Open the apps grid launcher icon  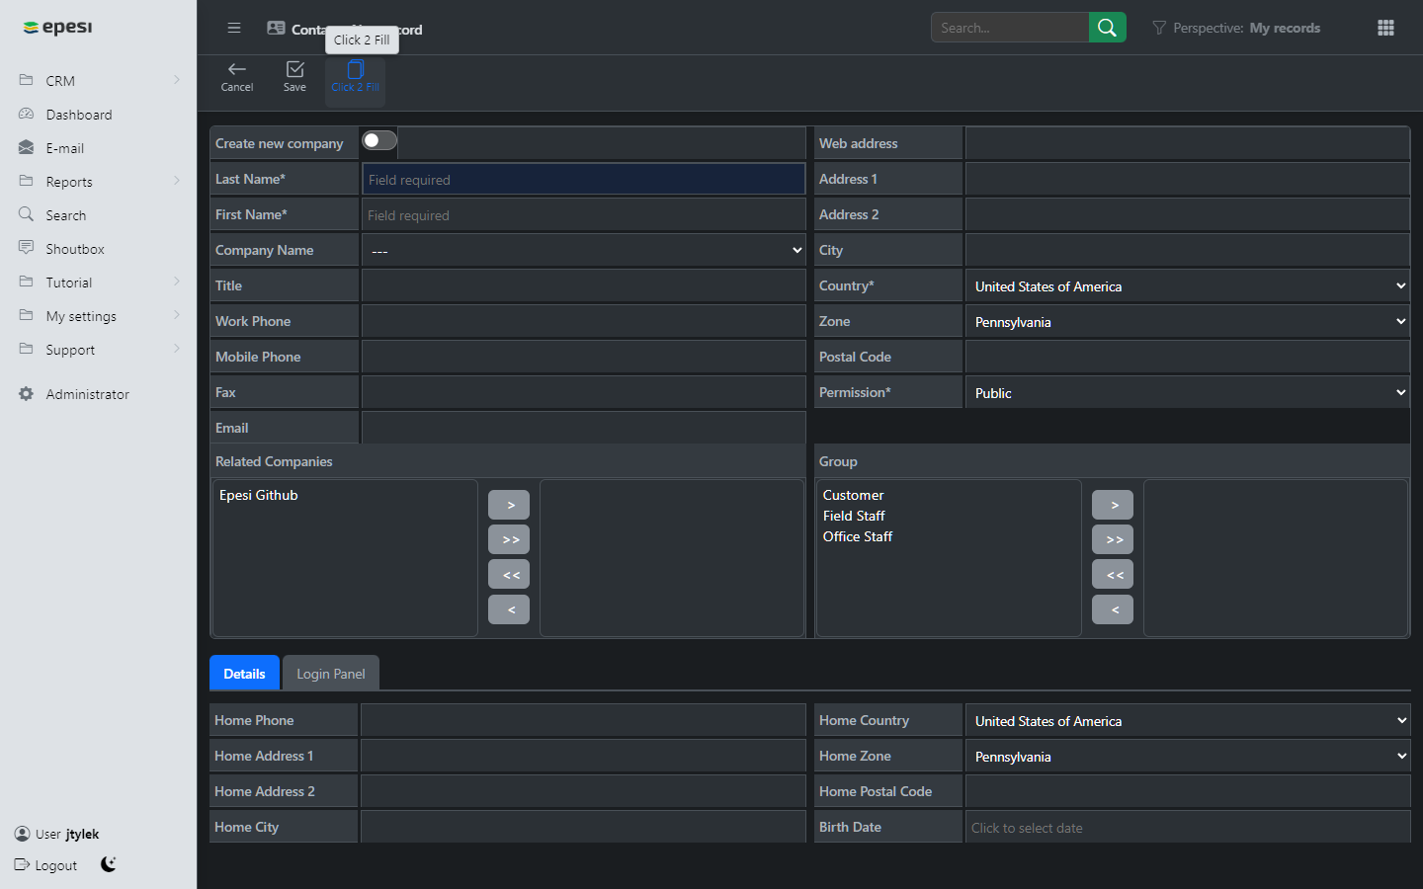(x=1385, y=28)
